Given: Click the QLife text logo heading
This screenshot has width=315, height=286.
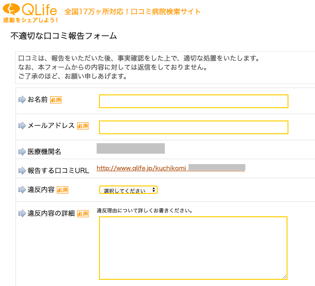Looking at the screenshot, I should pyautogui.click(x=39, y=9).
